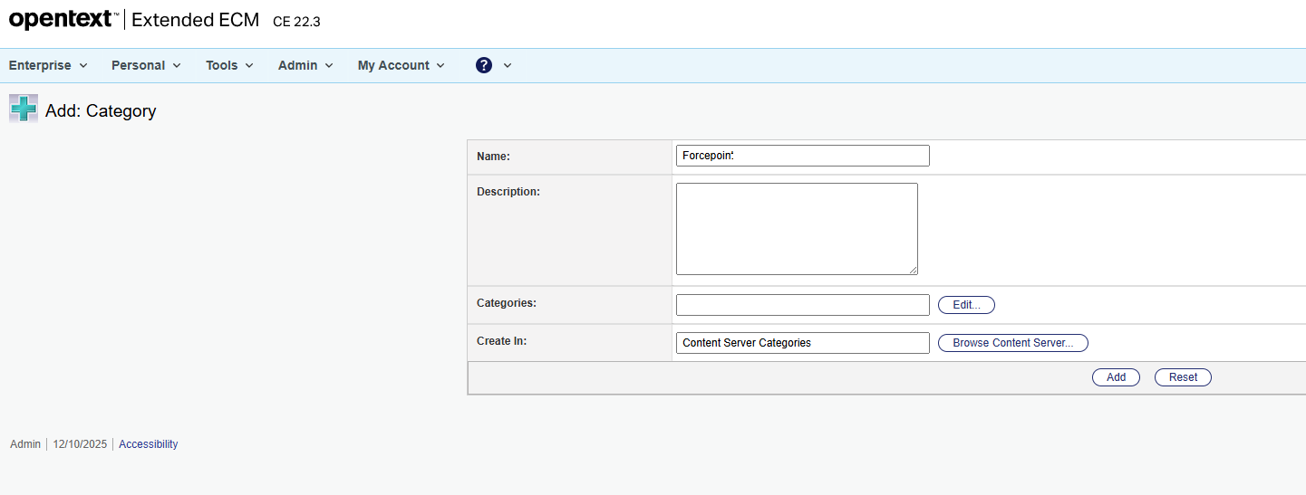Open the Tools menu

(x=228, y=65)
